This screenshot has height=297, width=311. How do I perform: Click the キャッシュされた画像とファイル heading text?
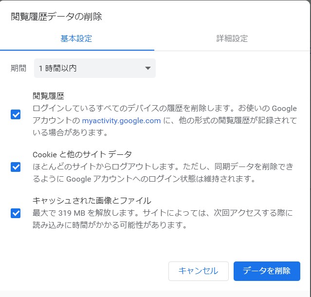click(x=92, y=201)
